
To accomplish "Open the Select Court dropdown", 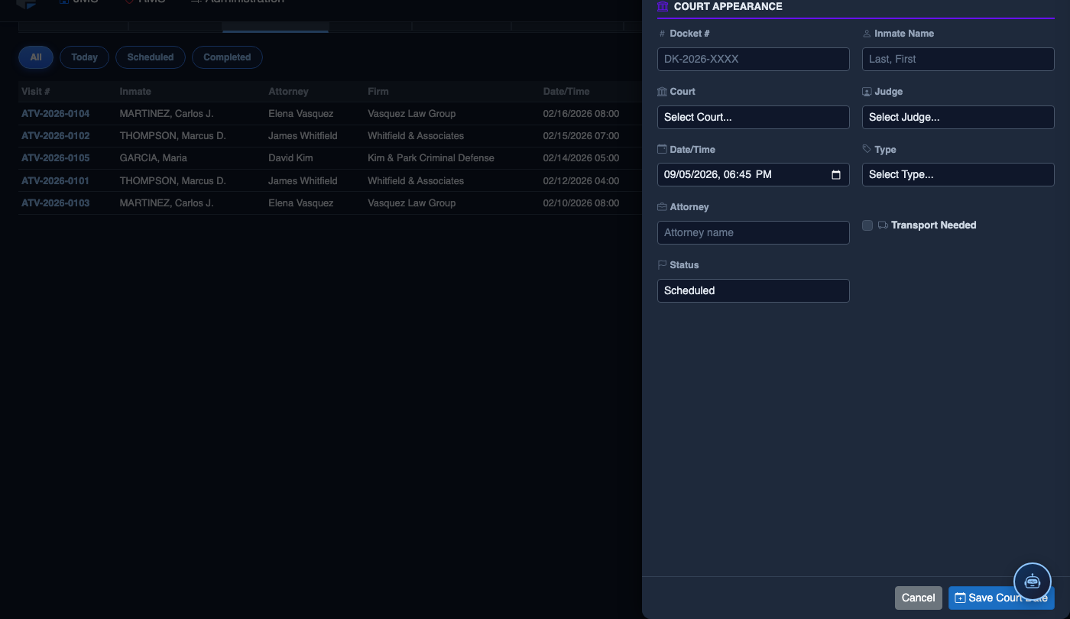I will tap(754, 117).
